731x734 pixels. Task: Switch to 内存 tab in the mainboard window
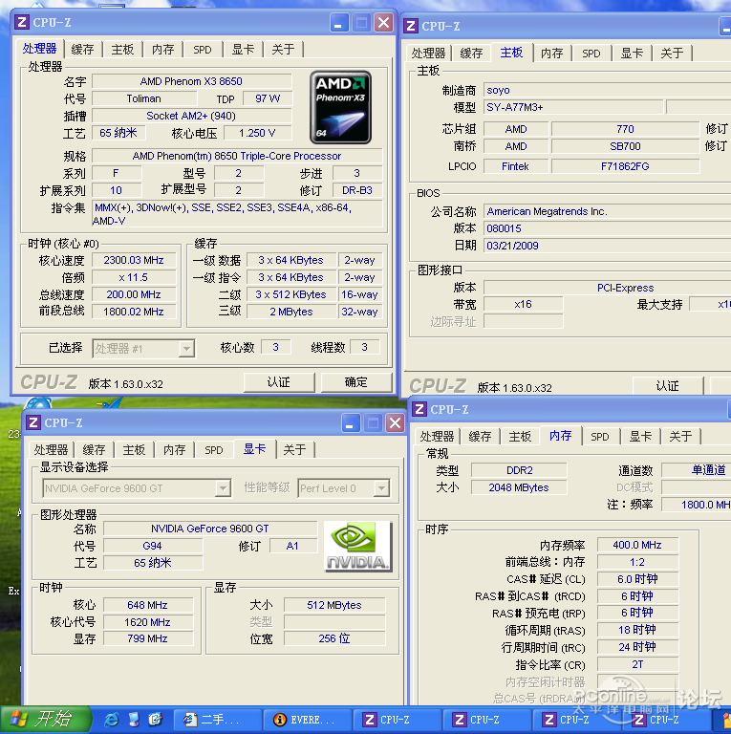[x=551, y=54]
